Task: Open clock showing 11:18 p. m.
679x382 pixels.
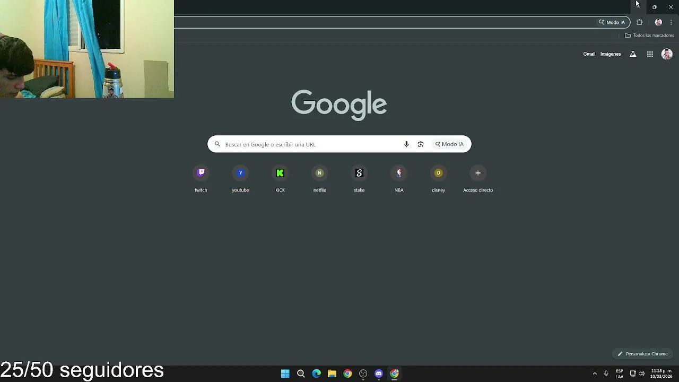Action: point(661,374)
